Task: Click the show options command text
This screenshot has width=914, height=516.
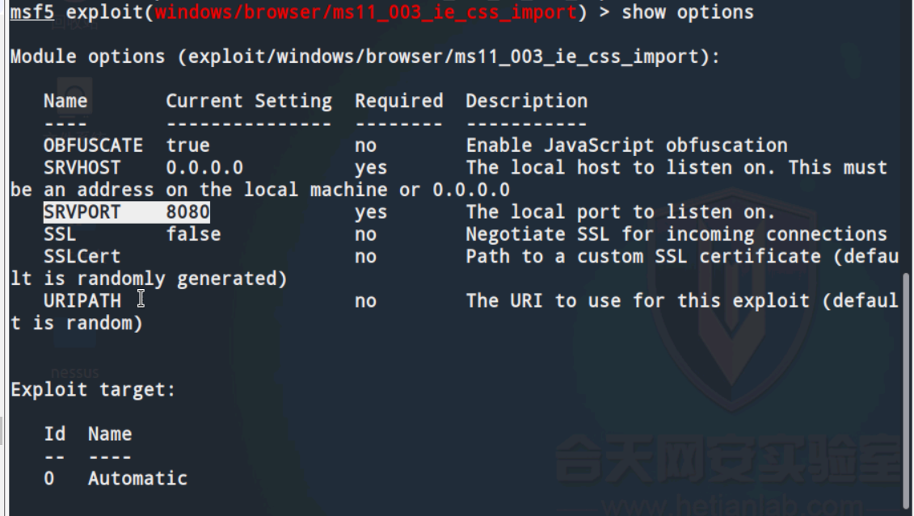Action: 687,12
